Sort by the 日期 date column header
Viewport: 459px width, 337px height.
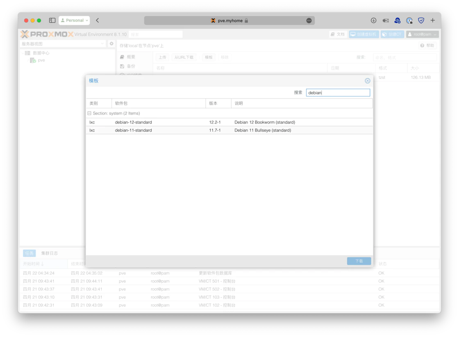(351, 68)
